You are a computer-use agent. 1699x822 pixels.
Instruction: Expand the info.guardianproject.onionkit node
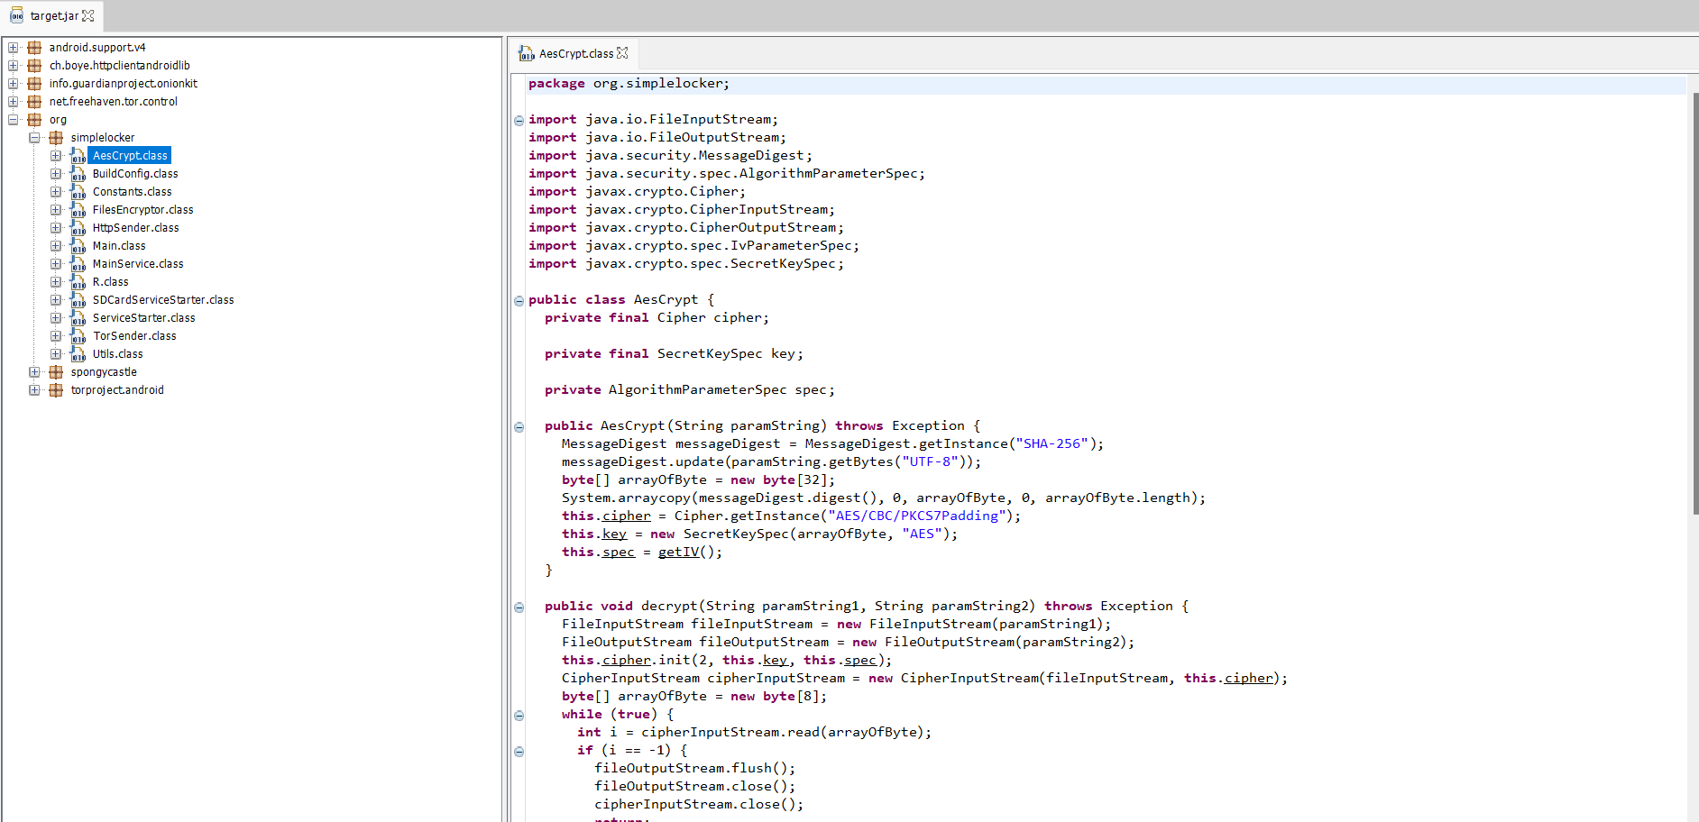[14, 84]
